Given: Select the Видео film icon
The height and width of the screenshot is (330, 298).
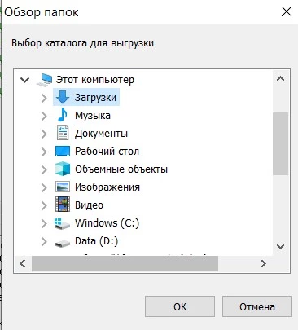Looking at the screenshot, I should pyautogui.click(x=63, y=205).
